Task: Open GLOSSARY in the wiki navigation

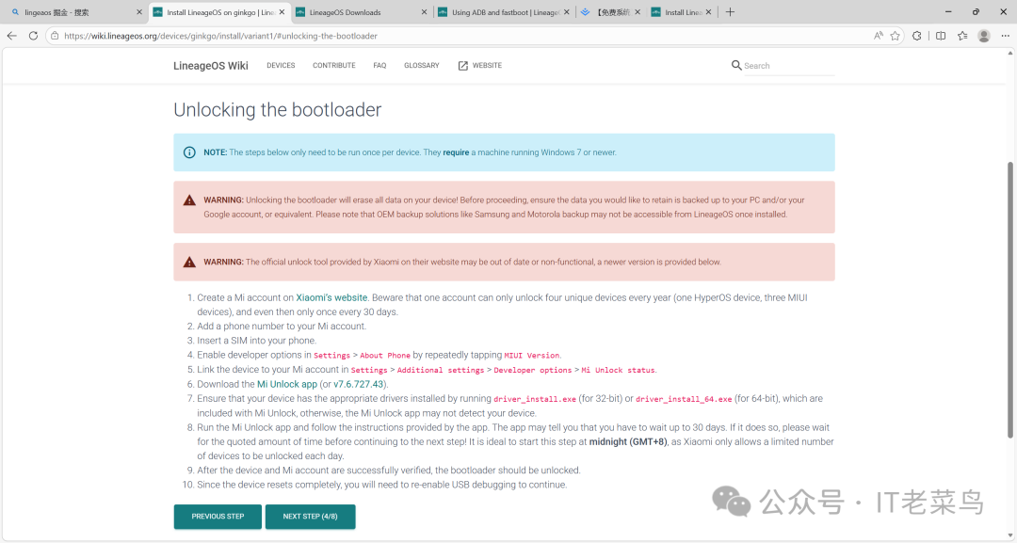Action: click(x=421, y=65)
